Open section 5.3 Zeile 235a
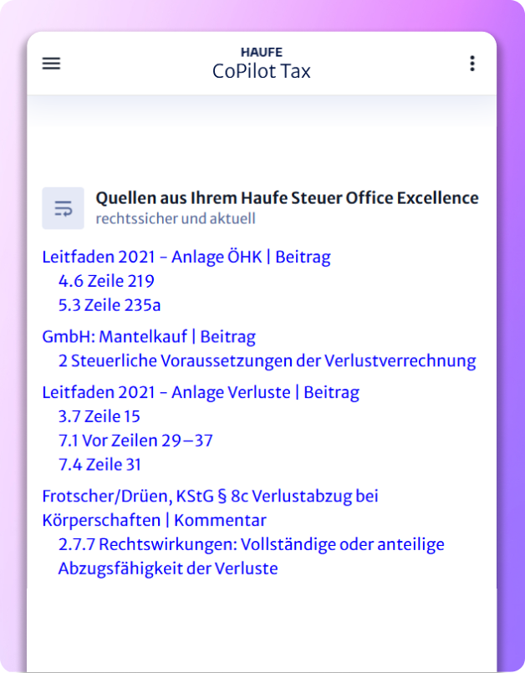The image size is (525, 673). click(110, 305)
